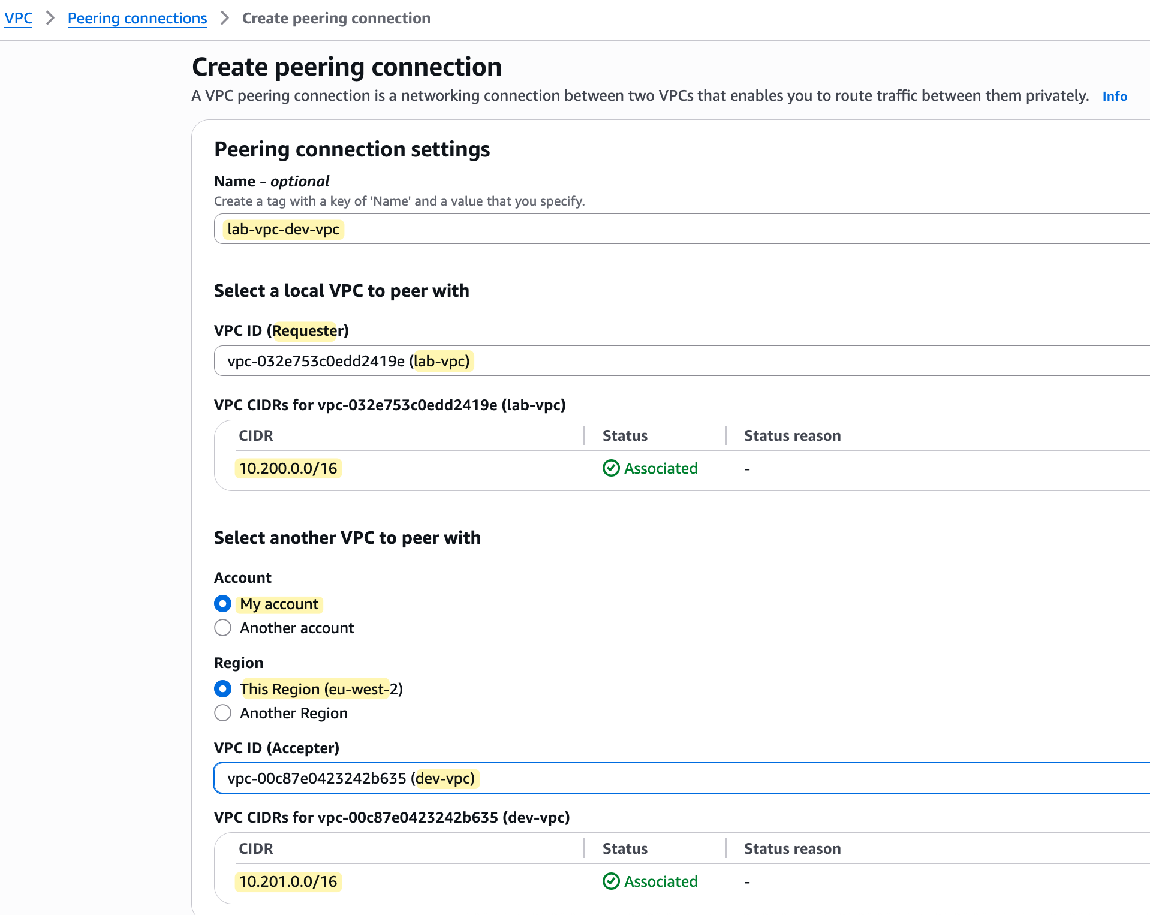This screenshot has width=1150, height=915.
Task: Focus the Name tag input field
Action: pyautogui.click(x=660, y=229)
